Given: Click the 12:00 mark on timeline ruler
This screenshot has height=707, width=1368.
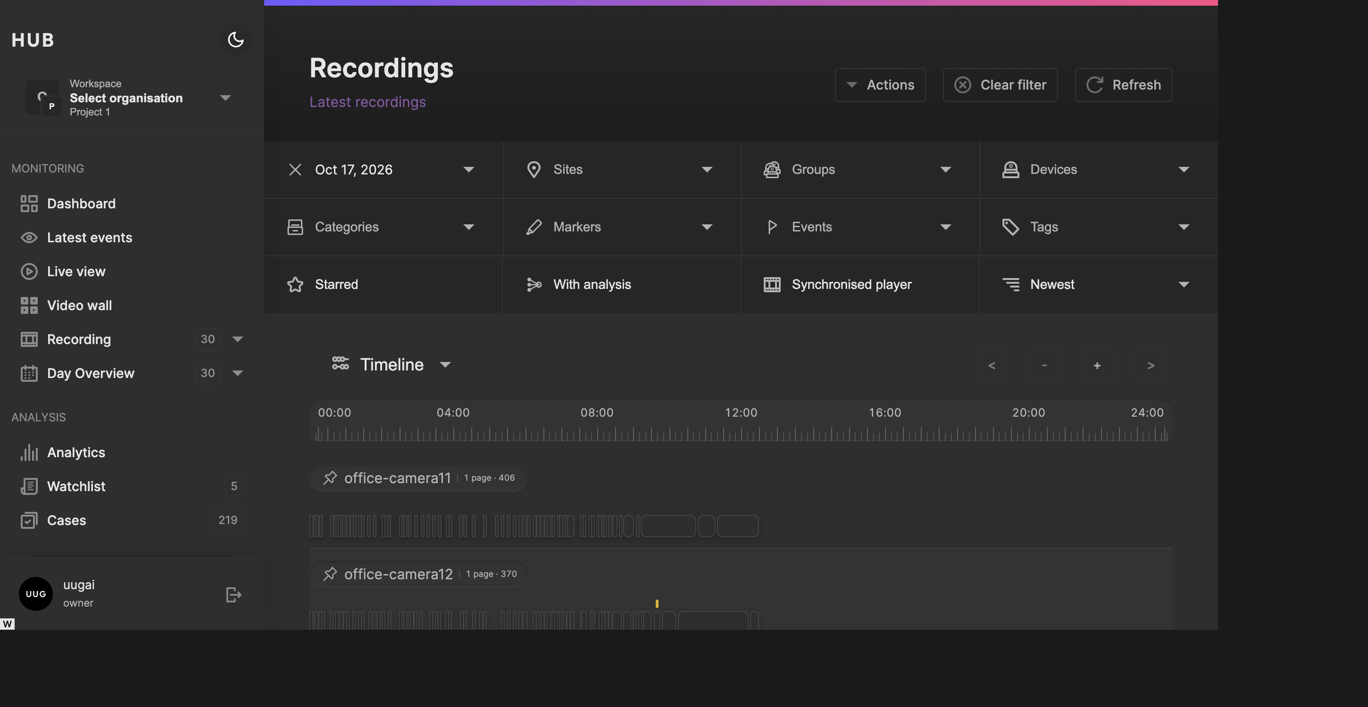Looking at the screenshot, I should [742, 412].
